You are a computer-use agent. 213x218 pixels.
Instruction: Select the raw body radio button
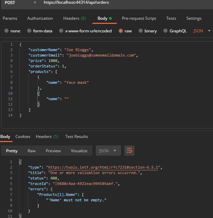pyautogui.click(x=121, y=31)
